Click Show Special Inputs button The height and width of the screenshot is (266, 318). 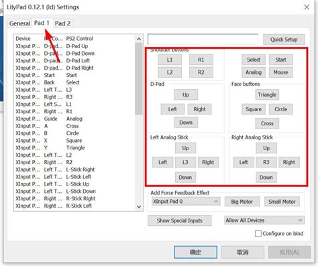[179, 220]
